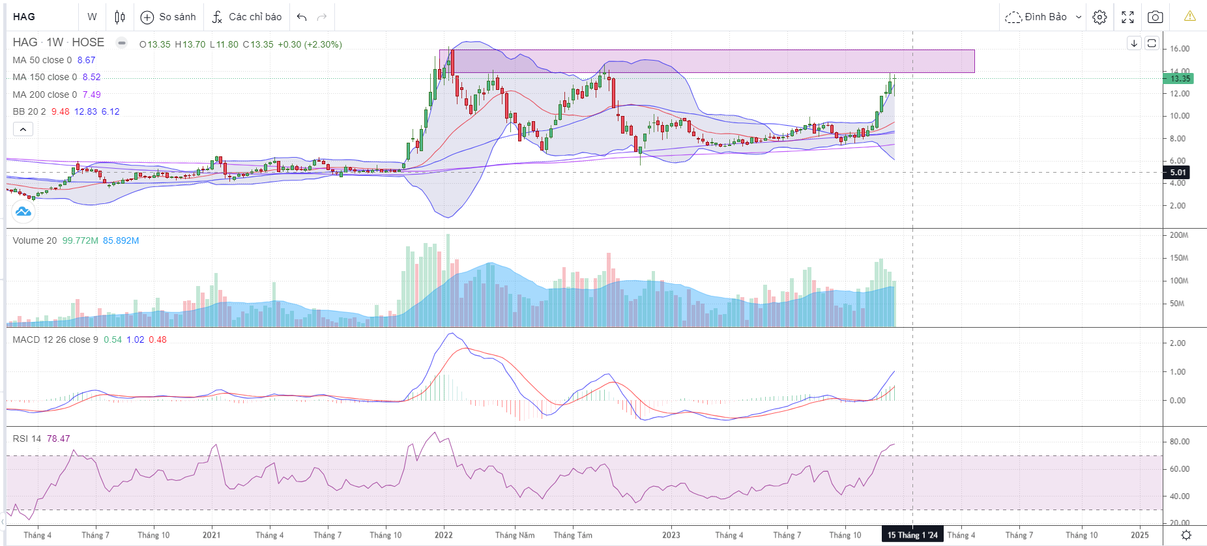Click the 16.00 price scale label
Viewport: 1207px width, 546px height.
coord(1180,49)
